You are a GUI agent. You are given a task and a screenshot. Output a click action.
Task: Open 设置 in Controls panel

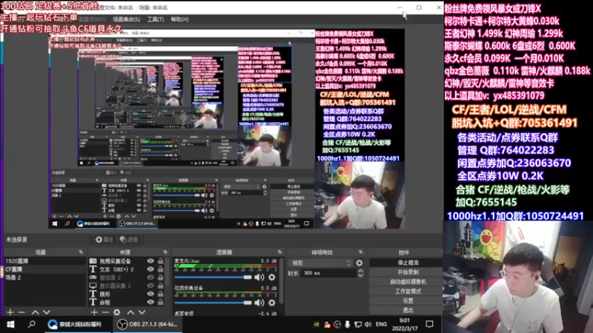coord(407,301)
